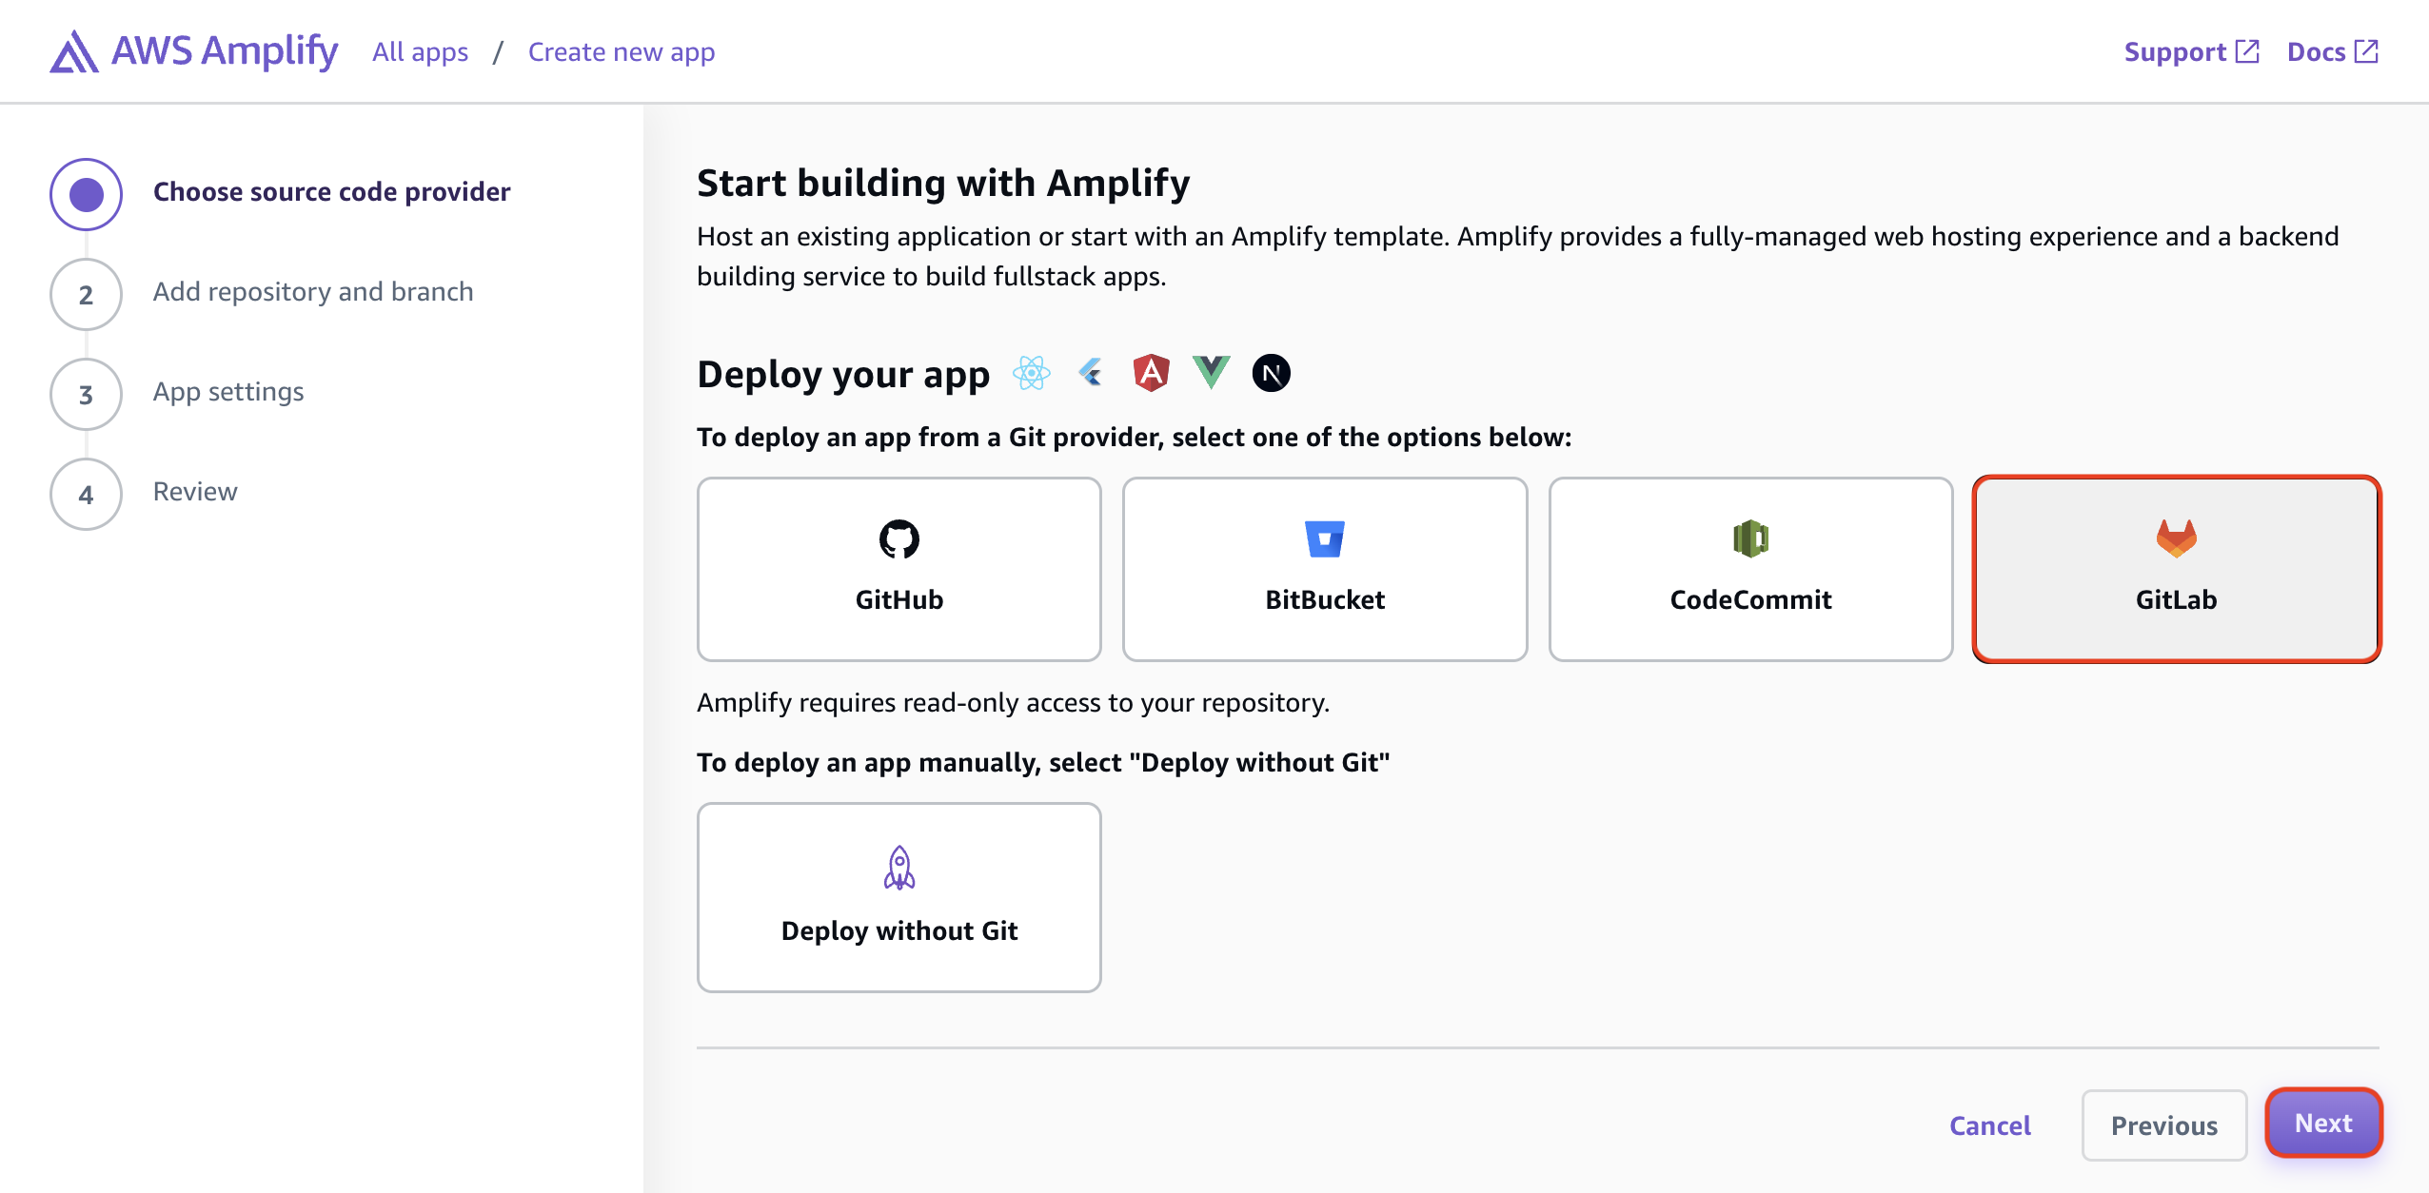
Task: Open the All apps breadcrumb
Action: click(420, 51)
